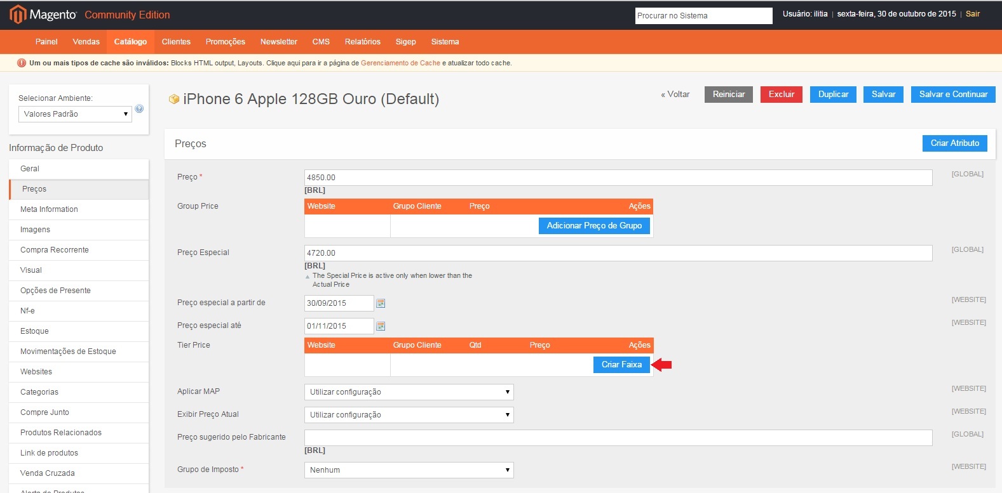Click Salvar e Continuar button

tap(953, 95)
